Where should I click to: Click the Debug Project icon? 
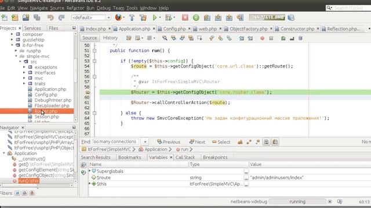click(168, 17)
